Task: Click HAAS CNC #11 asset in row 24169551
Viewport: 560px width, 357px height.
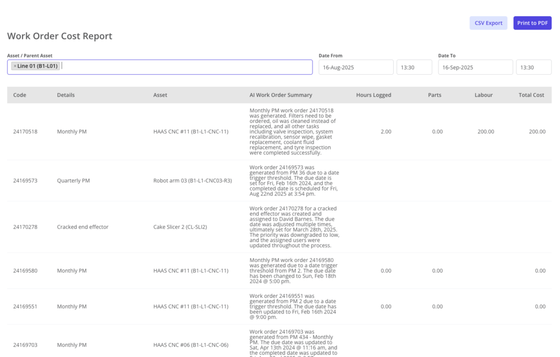Action: coord(191,306)
